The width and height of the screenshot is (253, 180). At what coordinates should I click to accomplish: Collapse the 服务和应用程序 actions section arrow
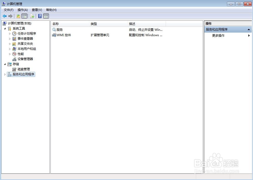(249, 30)
